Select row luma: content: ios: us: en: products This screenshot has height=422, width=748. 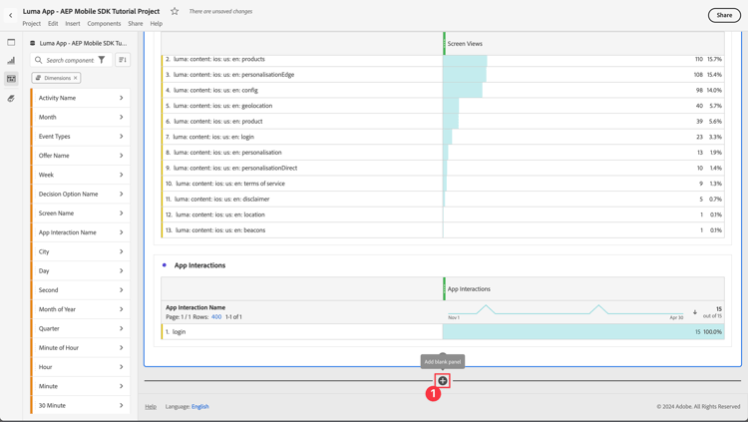(443, 59)
